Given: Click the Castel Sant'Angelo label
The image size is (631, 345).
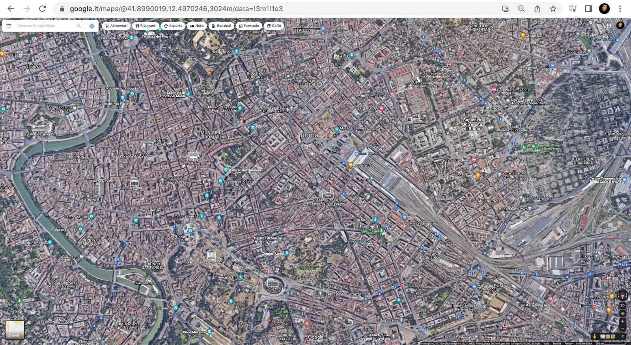Looking at the screenshot, I should tap(39, 134).
